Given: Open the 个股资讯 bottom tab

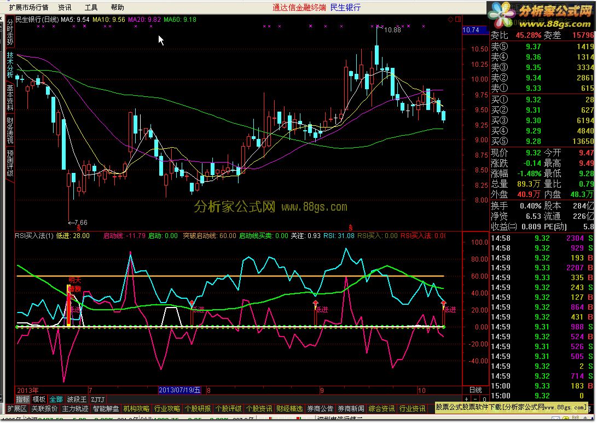Looking at the screenshot, I should pyautogui.click(x=258, y=409).
